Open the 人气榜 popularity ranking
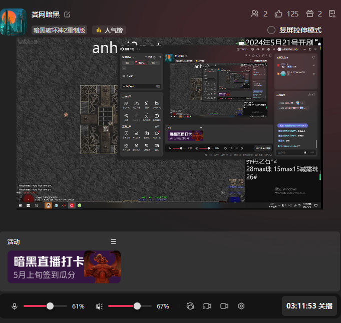This screenshot has width=341, height=323. 109,30
